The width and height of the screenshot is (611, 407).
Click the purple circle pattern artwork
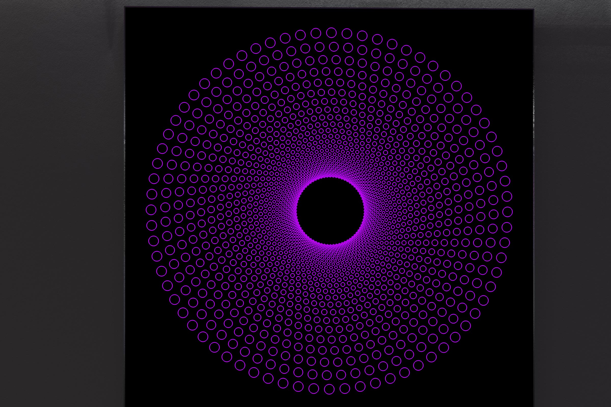click(329, 211)
